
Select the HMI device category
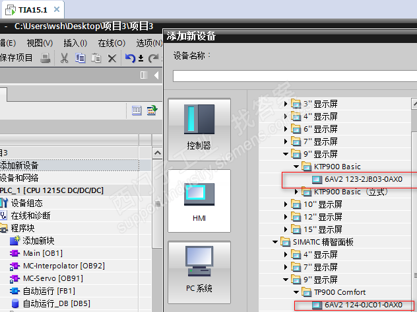199,201
